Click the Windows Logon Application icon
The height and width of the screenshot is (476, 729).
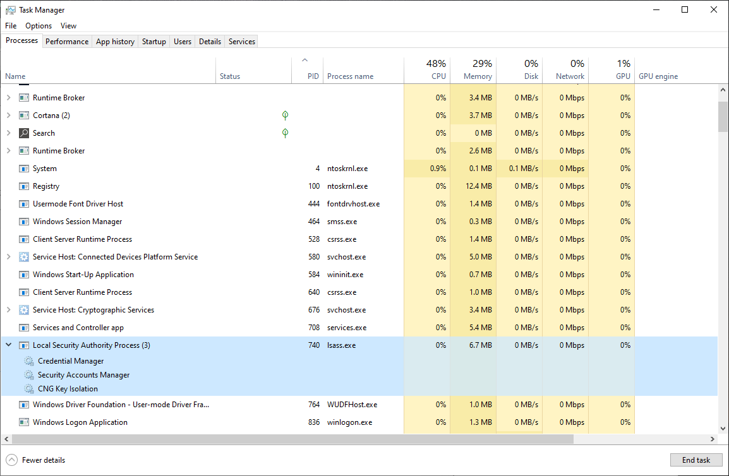[24, 422]
